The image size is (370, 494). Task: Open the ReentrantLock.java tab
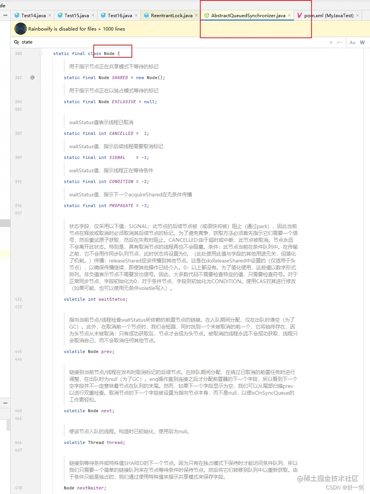(x=172, y=16)
